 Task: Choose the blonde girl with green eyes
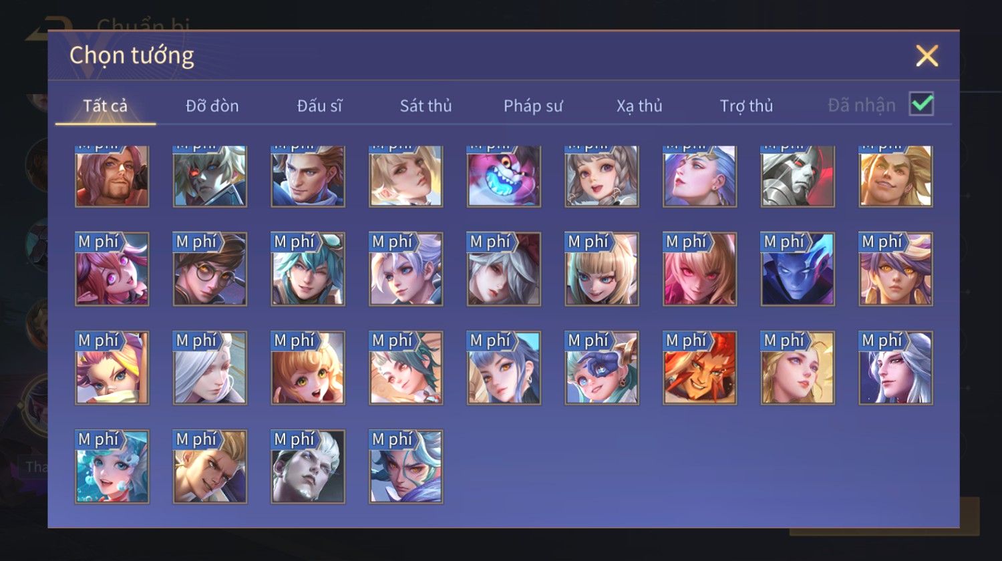(x=308, y=368)
